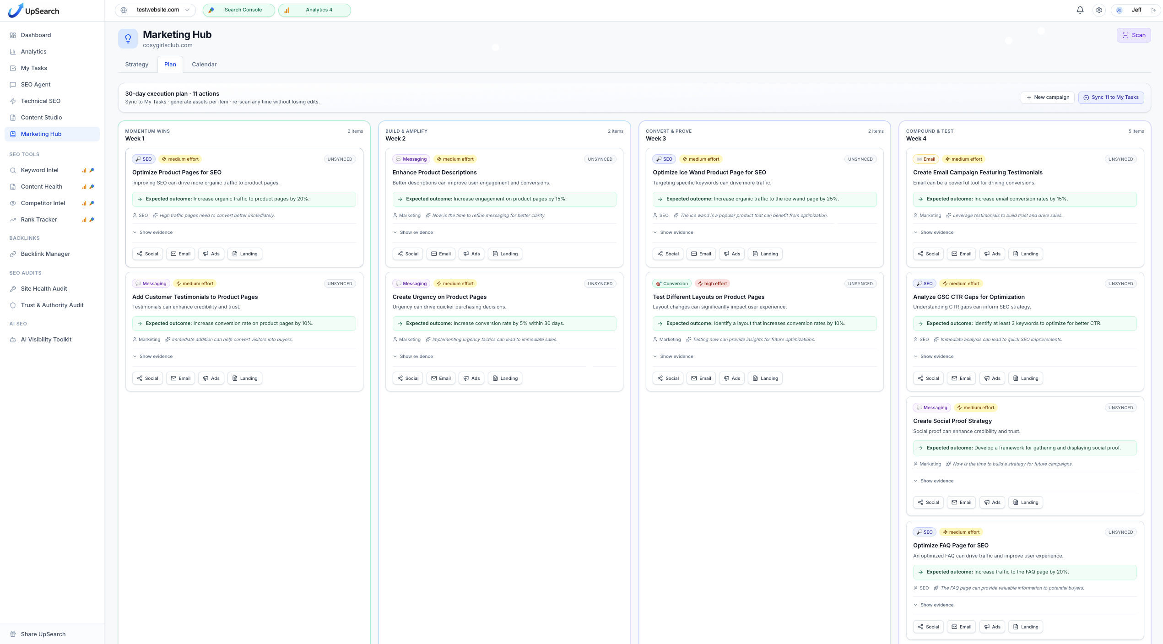Expand Show evidence on Optimize Product Pages card
The image size is (1163, 644).
click(153, 233)
